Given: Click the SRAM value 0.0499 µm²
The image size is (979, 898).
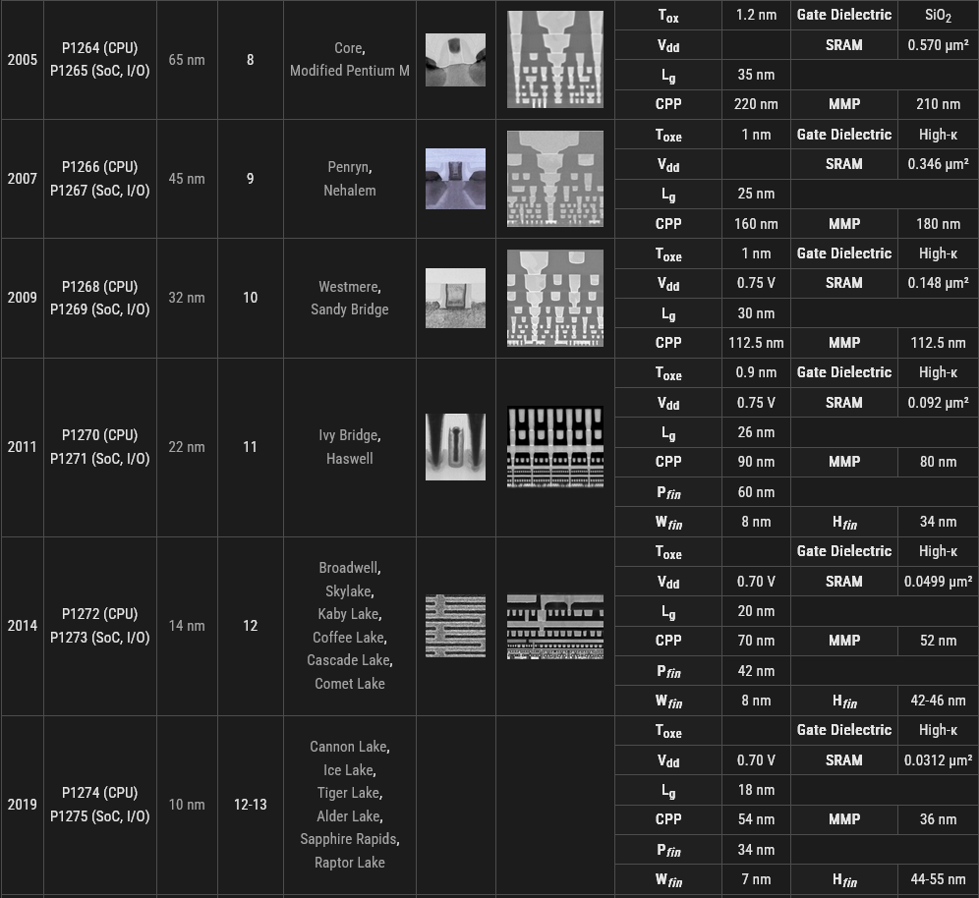Looking at the screenshot, I should point(939,582).
